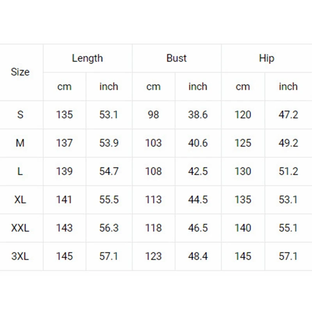Click the 125 cm hip value
This screenshot has height=312, width=312.
[x=243, y=143]
